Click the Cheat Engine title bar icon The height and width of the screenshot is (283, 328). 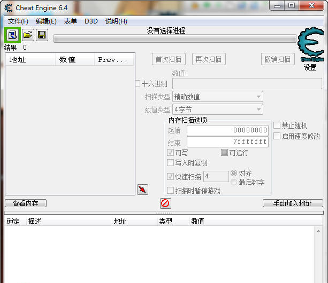tap(9, 7)
